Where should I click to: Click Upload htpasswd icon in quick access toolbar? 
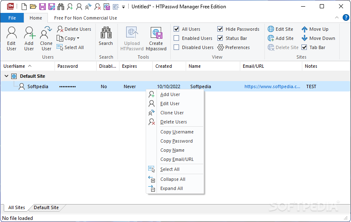116,7
